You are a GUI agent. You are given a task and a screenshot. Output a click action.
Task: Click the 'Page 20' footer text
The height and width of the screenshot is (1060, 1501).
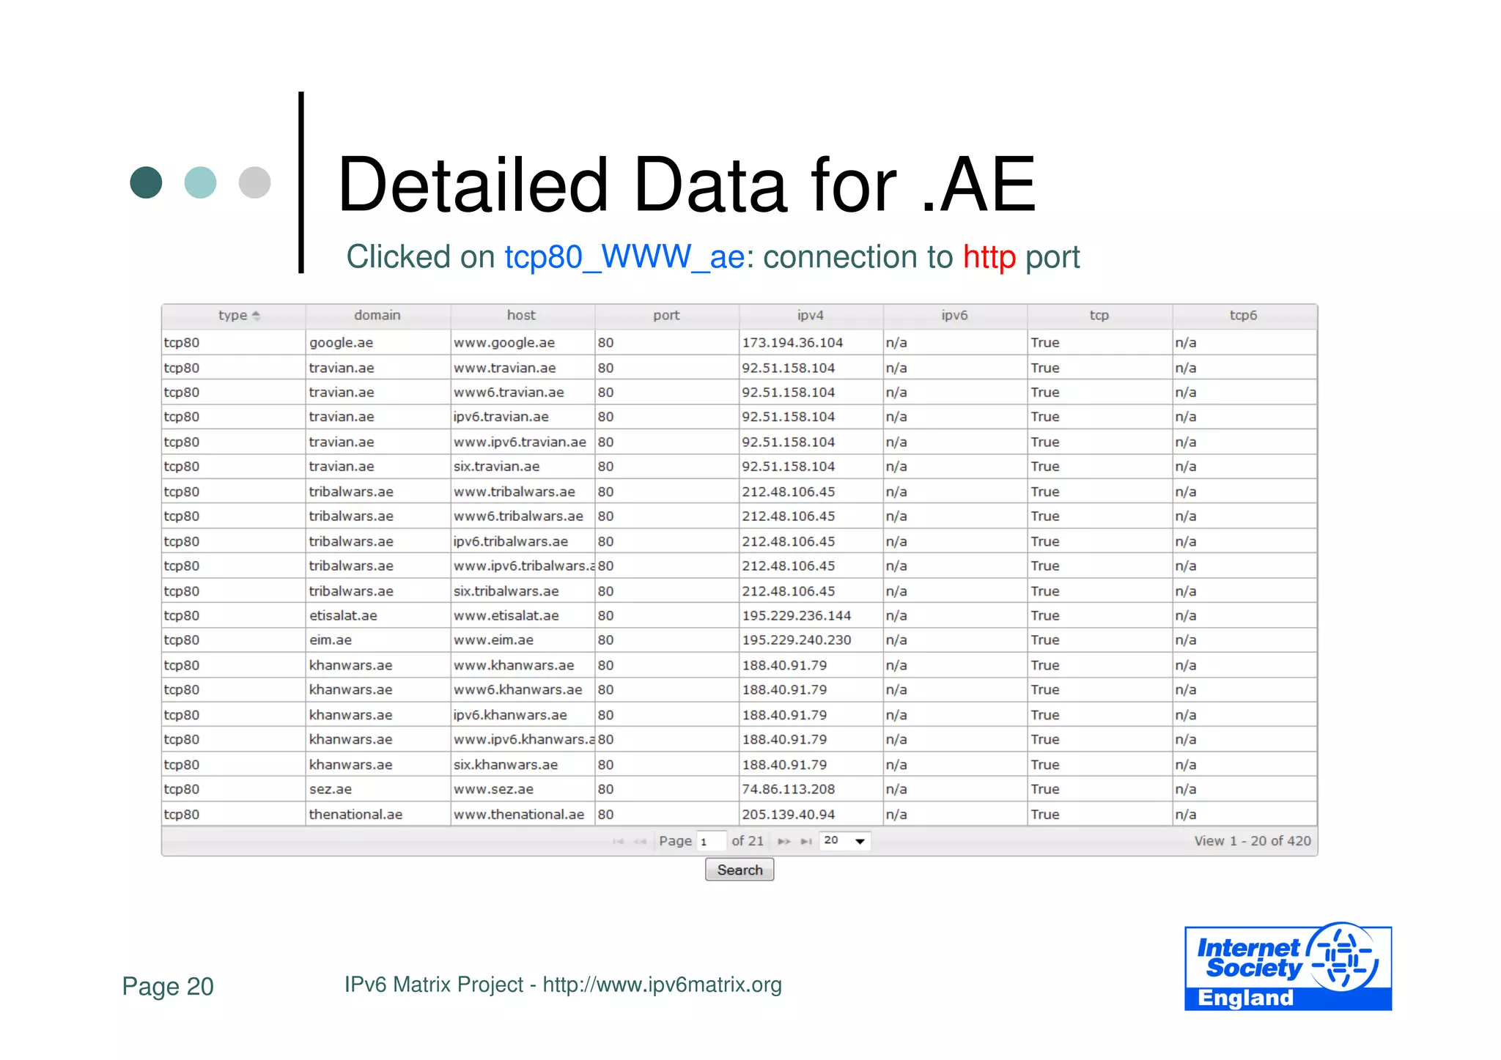pos(168,987)
